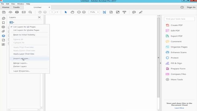
Task: Open the View menu
Action: click(x=13, y=4)
